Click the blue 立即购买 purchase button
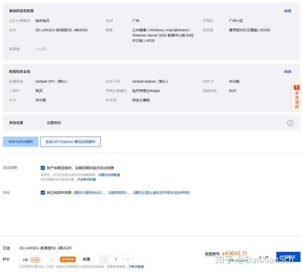This screenshot has height=272, width=302. (x=288, y=257)
